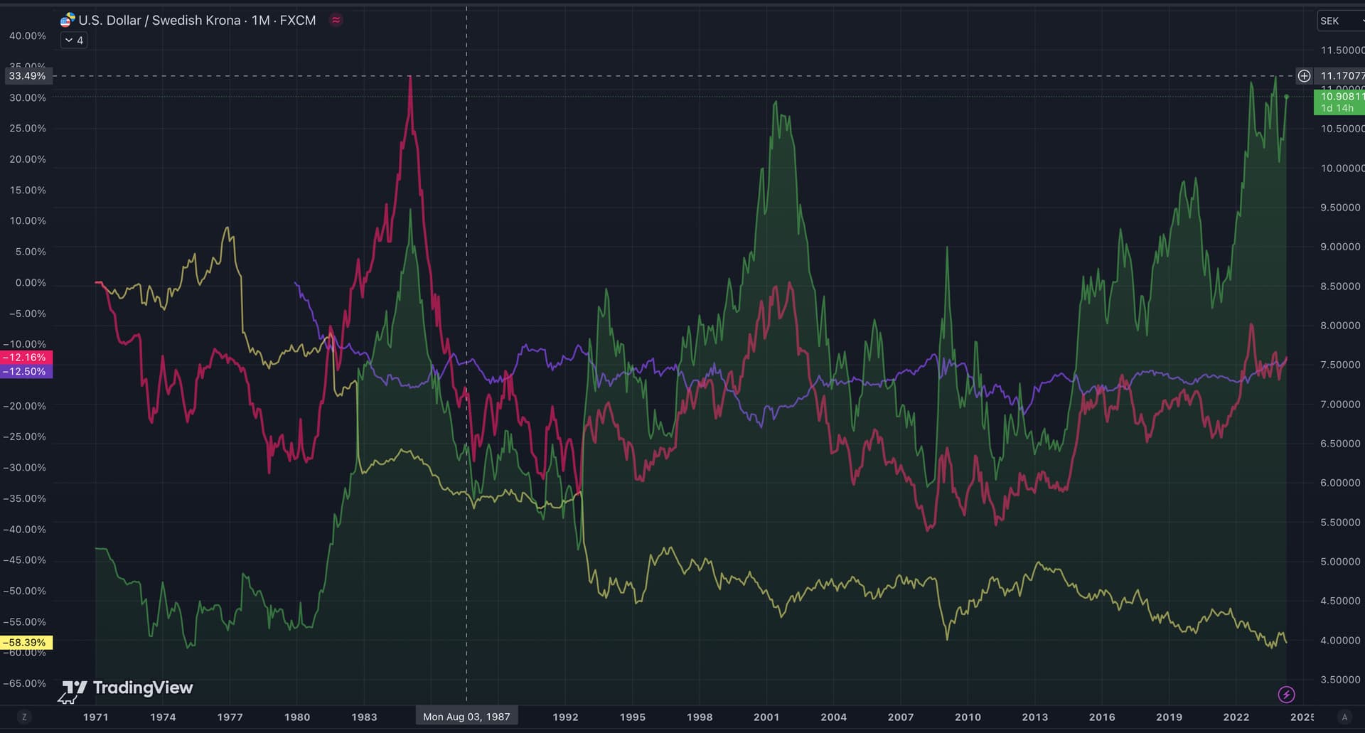Click the 33.49% crosshair percentage label
Viewport: 1365px width, 733px height.
point(26,75)
